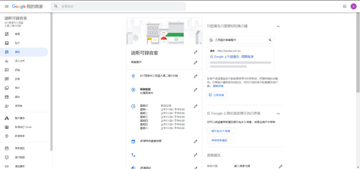
Task: Edit the 商家代碼 store code
Action: (280, 166)
